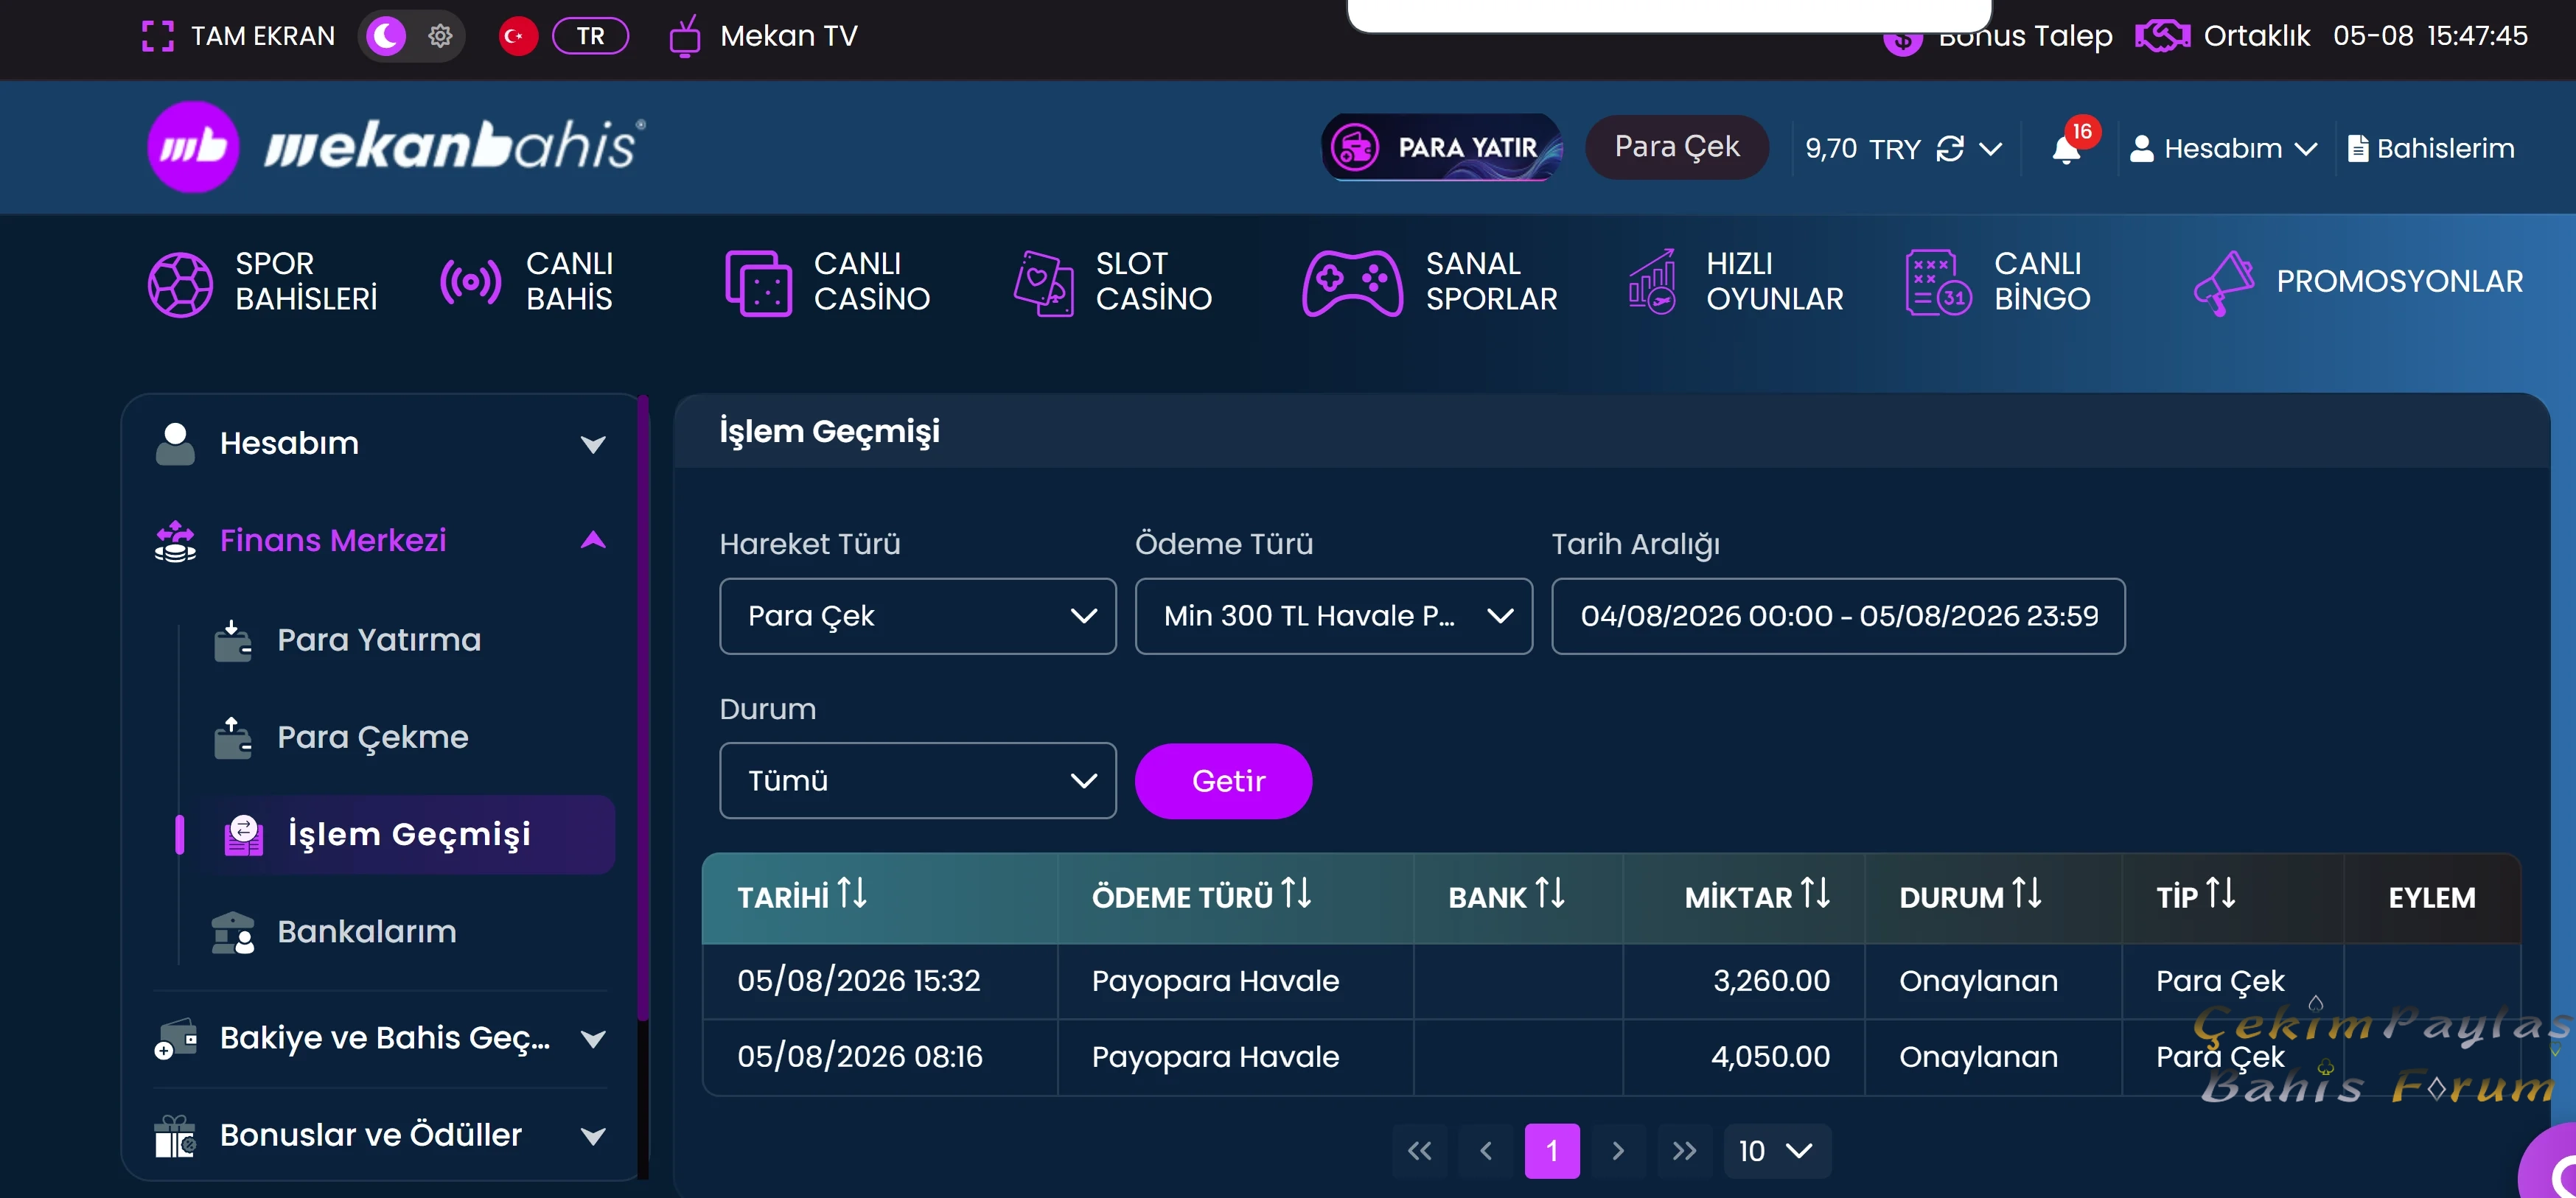Click the Turkish flag icon
The height and width of the screenshot is (1198, 2576).
[517, 36]
